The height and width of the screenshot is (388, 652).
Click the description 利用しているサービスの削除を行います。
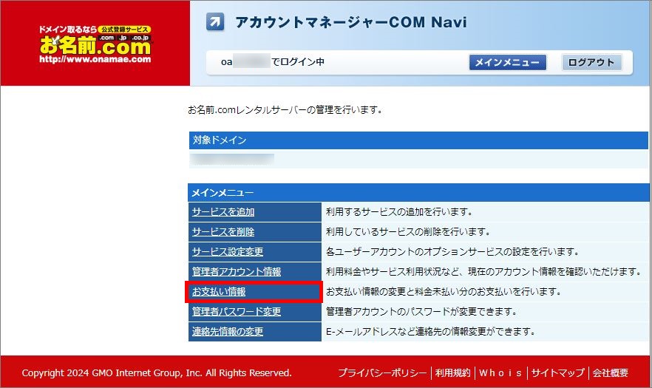click(x=408, y=232)
